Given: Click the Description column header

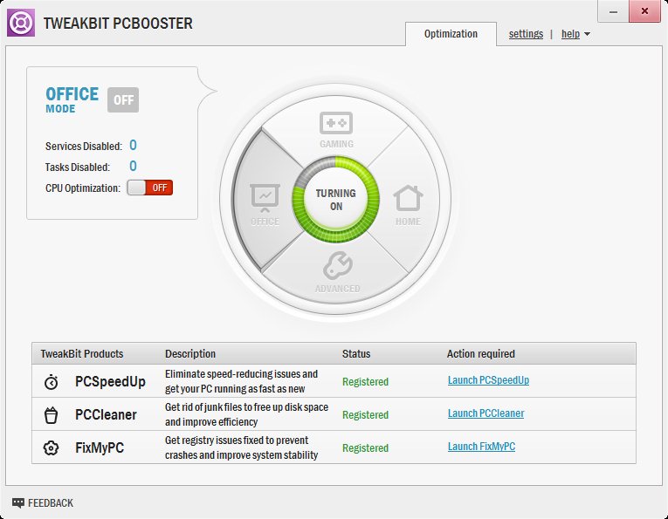Looking at the screenshot, I should (190, 354).
